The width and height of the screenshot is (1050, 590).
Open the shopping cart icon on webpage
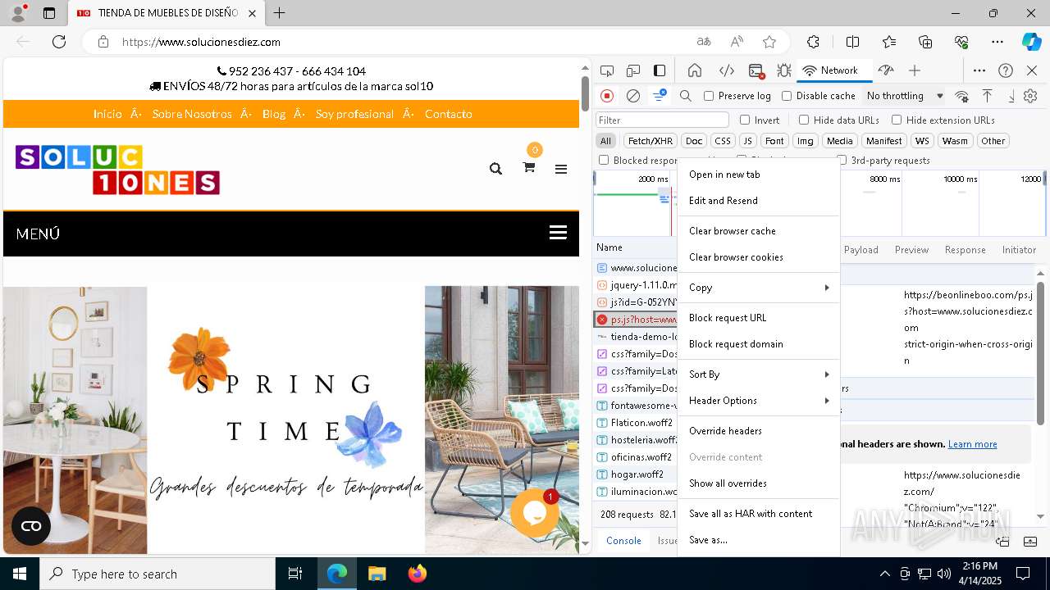(529, 167)
